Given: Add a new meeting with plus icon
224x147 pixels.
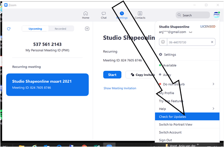Looking at the screenshot, I should pos(87,29).
